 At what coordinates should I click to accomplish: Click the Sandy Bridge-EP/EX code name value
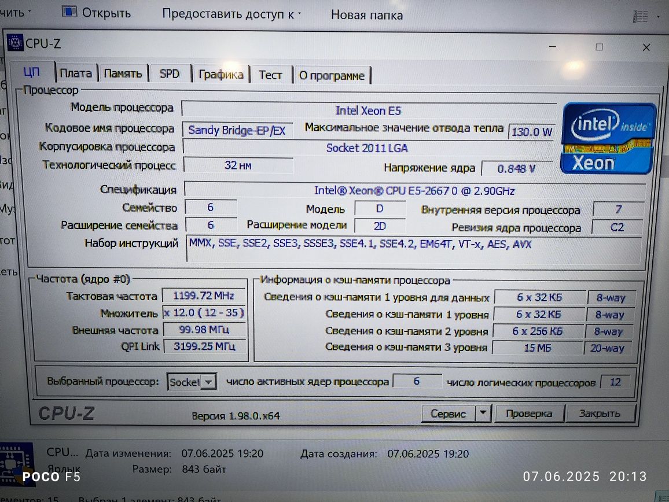coord(237,130)
